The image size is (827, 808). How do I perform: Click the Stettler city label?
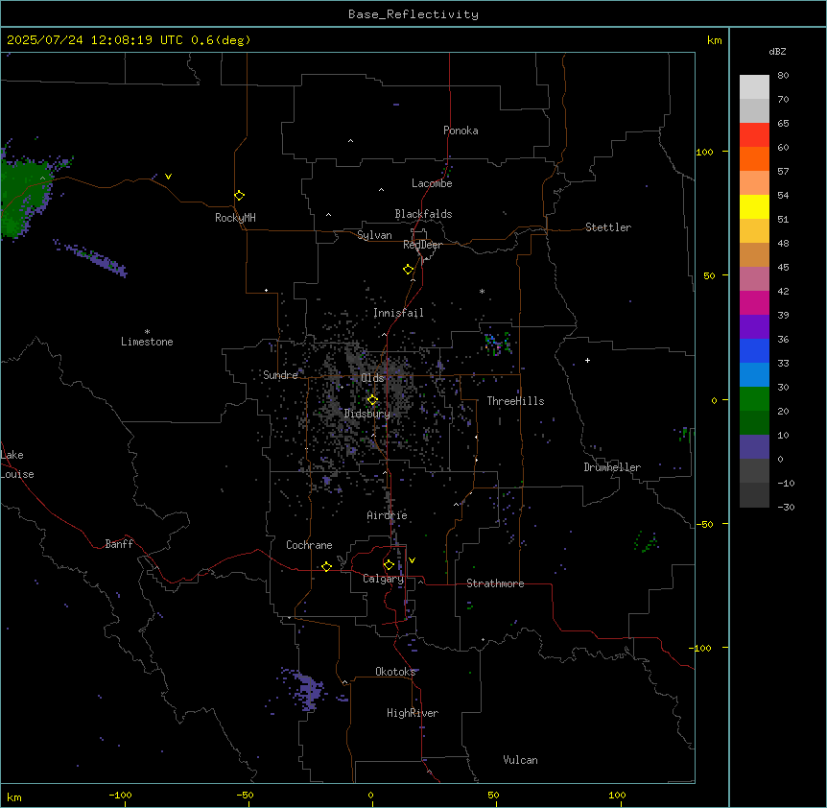607,227
